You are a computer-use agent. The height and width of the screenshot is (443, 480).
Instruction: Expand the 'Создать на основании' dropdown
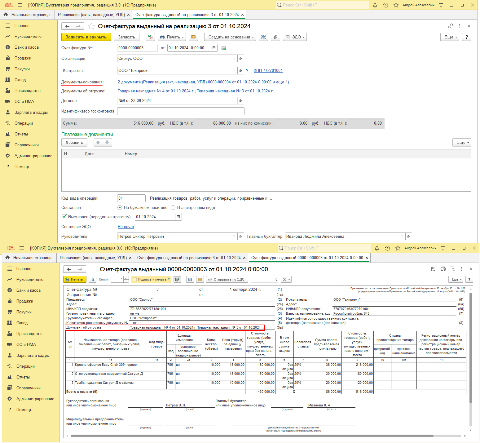pos(230,37)
